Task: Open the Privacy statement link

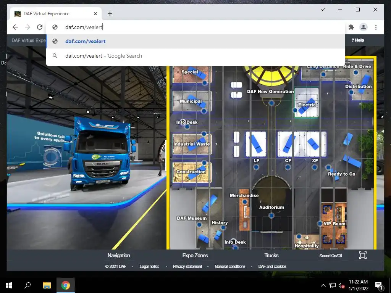Action: pyautogui.click(x=187, y=266)
